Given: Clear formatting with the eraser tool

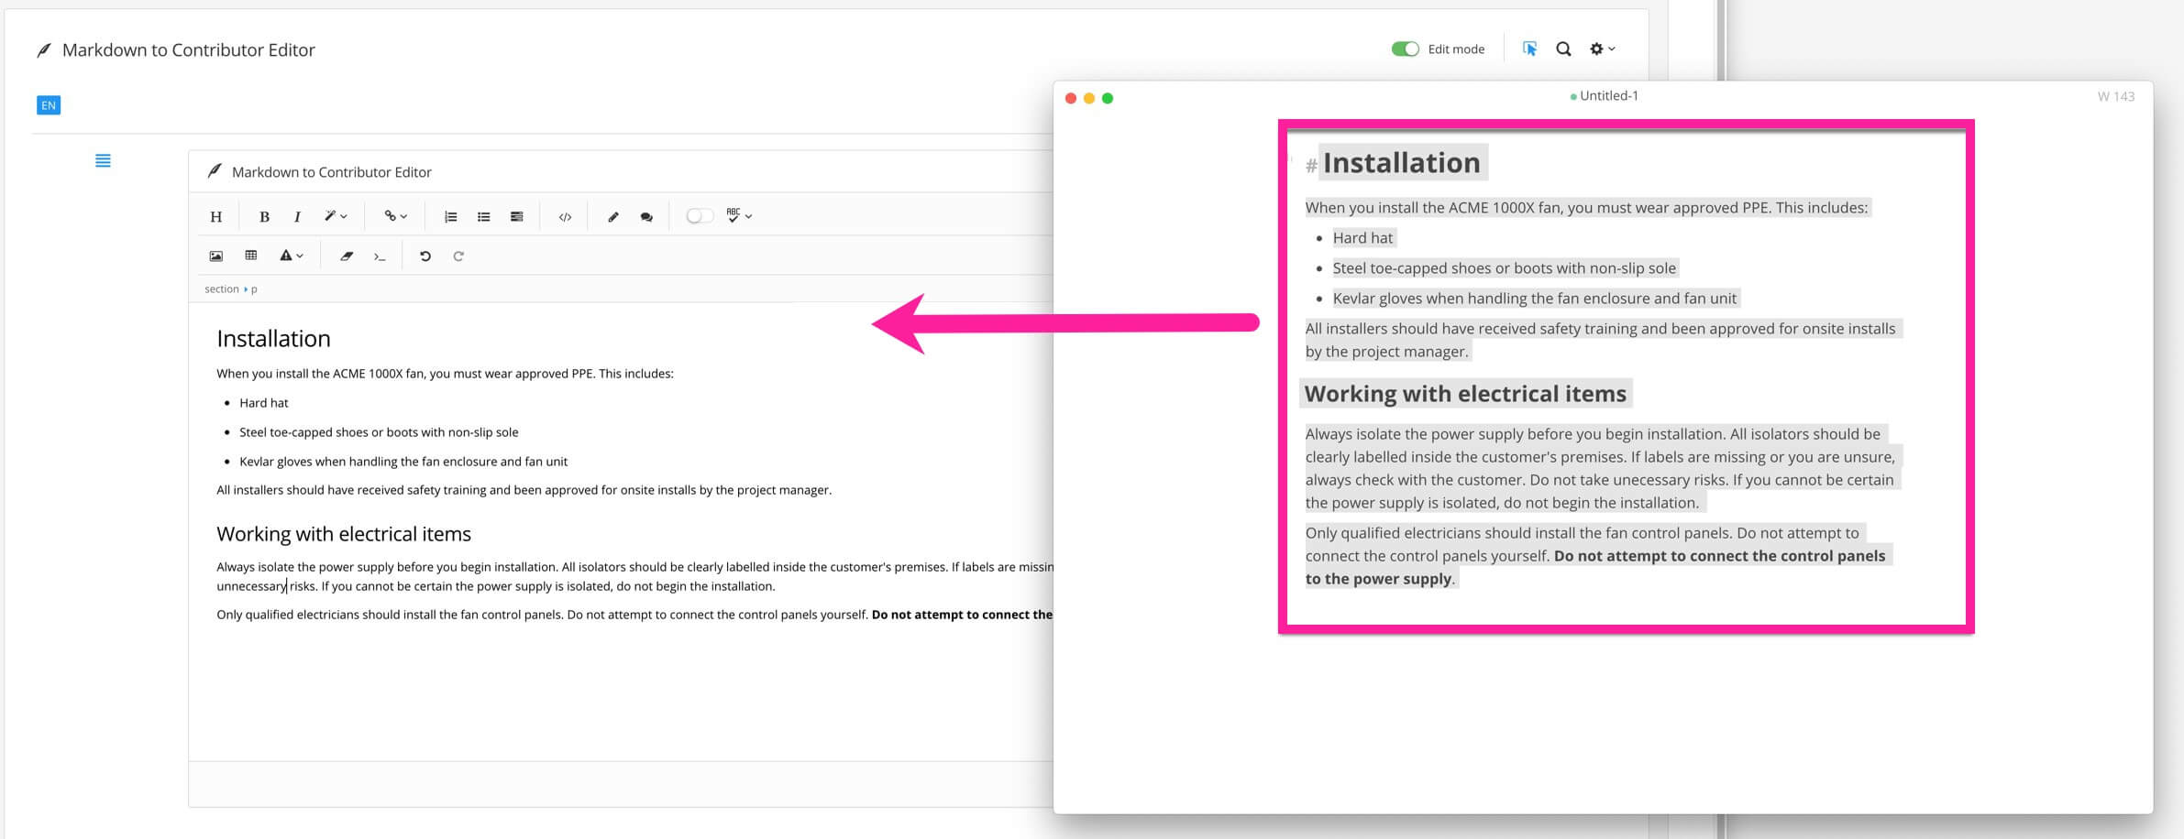Looking at the screenshot, I should [x=347, y=256].
